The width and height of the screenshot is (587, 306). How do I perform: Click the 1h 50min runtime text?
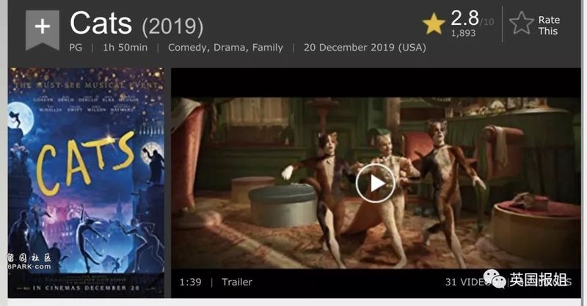click(x=125, y=48)
